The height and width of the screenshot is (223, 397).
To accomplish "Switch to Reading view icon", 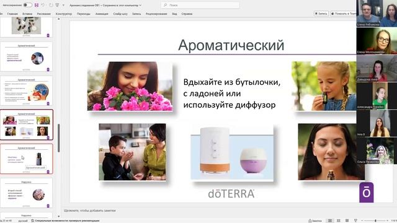I will point(347,221).
